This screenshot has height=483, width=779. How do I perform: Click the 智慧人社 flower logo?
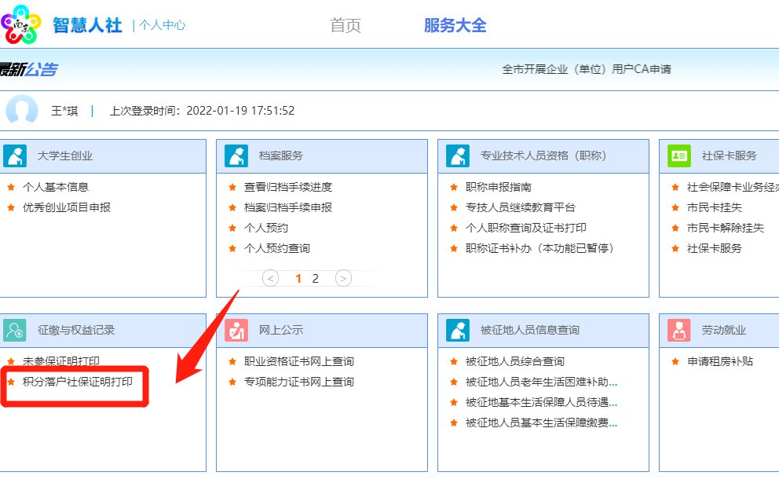[20, 24]
